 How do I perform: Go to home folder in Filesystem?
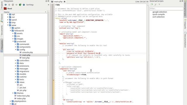13,5
